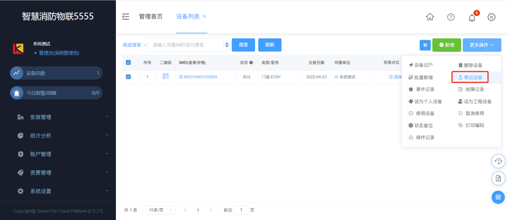Choose 删除设备 in the dropdown menu
The image size is (508, 220).
pos(470,65)
